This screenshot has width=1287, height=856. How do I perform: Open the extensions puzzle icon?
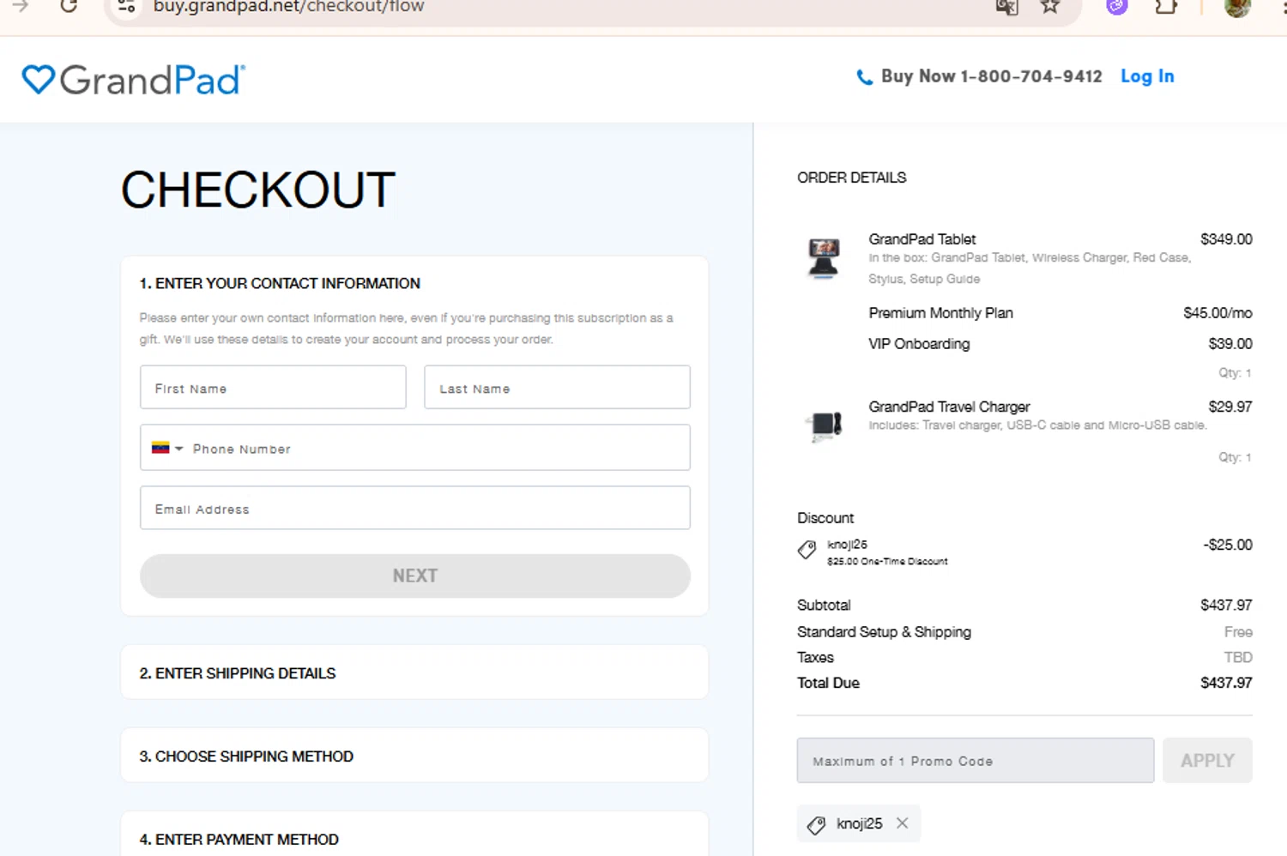coord(1165,7)
